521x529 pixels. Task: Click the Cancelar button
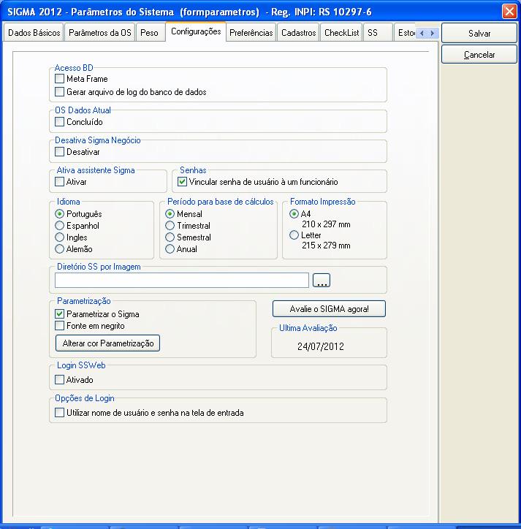[x=479, y=54]
